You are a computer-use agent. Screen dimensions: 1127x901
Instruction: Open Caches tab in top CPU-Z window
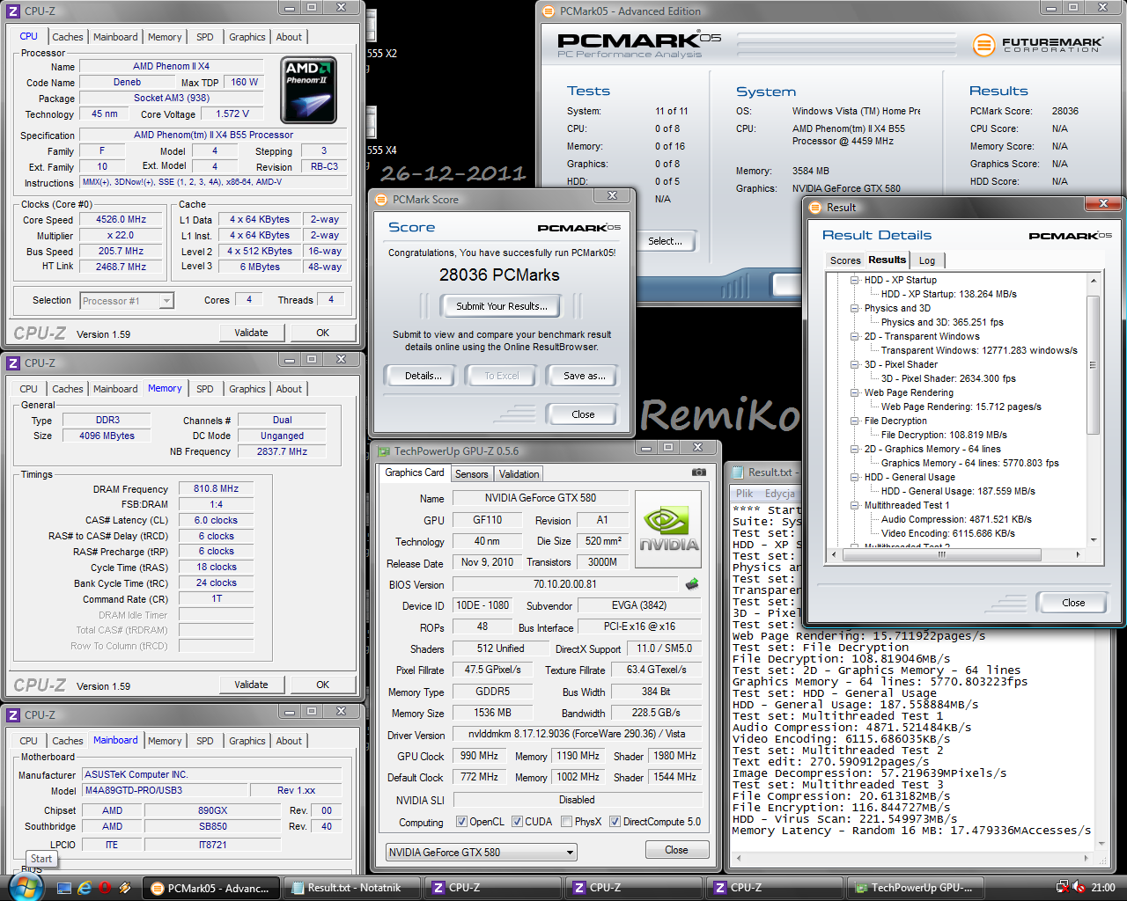click(68, 37)
